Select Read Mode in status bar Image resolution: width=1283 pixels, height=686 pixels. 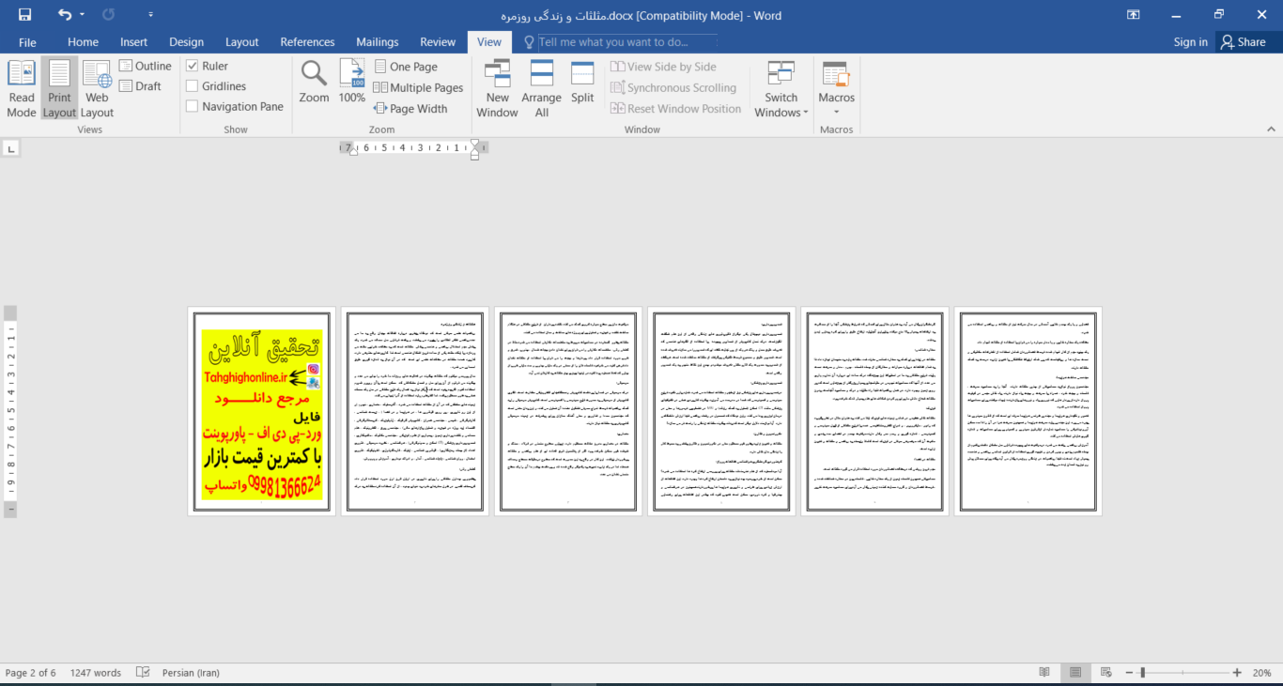(1044, 673)
